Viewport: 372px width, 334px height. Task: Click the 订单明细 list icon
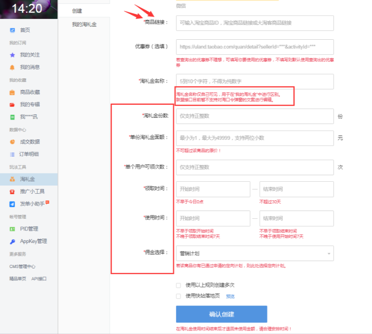12,154
